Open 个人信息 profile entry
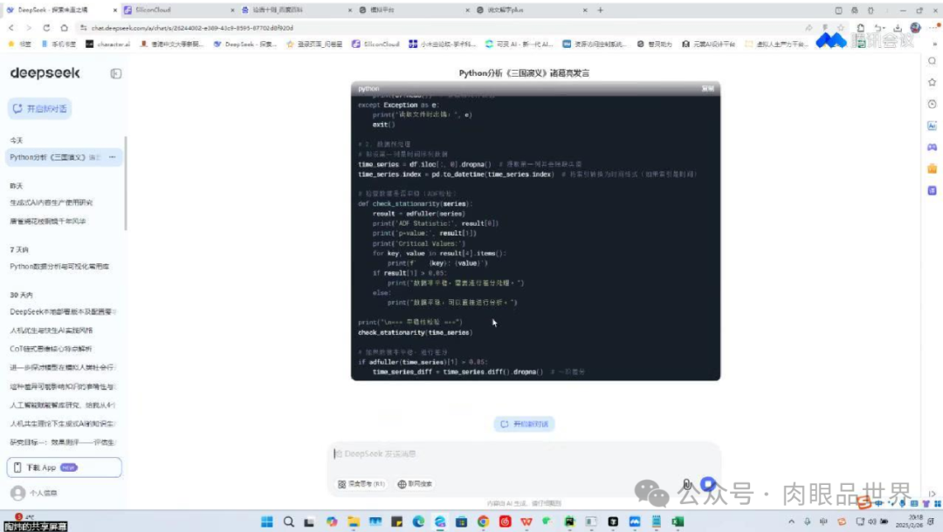This screenshot has height=532, width=943. click(x=35, y=493)
